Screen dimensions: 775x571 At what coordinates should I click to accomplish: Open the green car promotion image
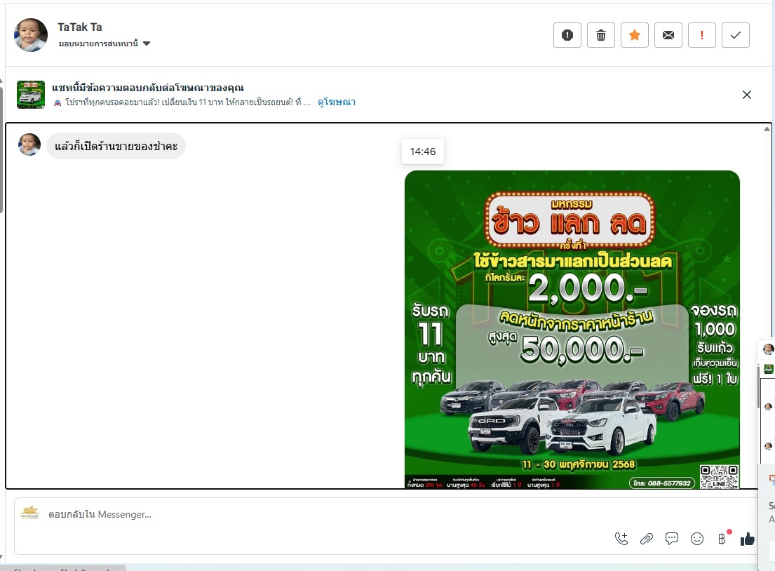tap(572, 329)
